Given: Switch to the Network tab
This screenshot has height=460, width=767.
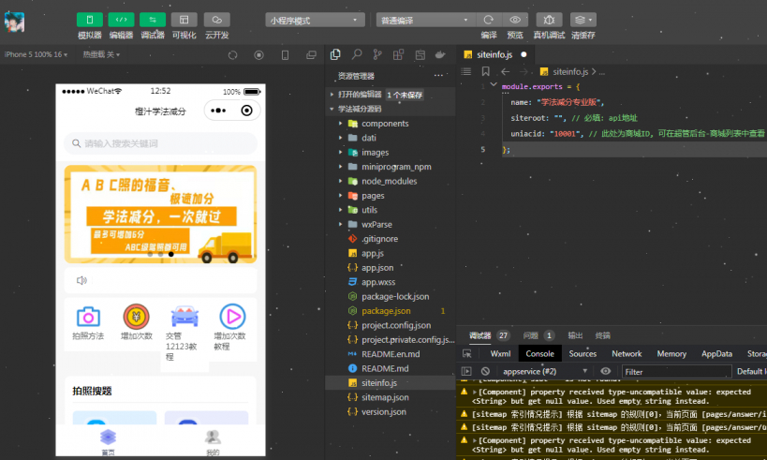Looking at the screenshot, I should pos(627,354).
